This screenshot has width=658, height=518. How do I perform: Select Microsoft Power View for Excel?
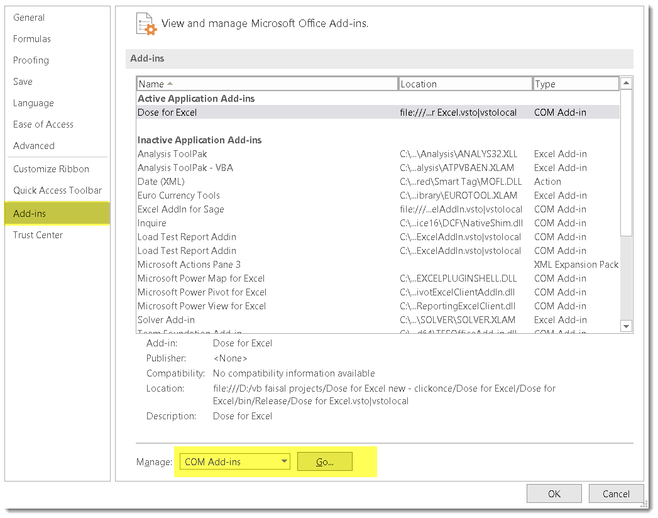coord(378,306)
